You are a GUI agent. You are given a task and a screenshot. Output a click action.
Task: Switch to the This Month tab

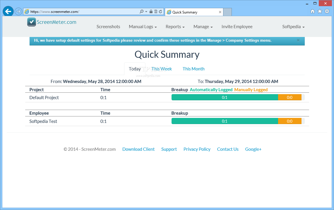tap(193, 69)
